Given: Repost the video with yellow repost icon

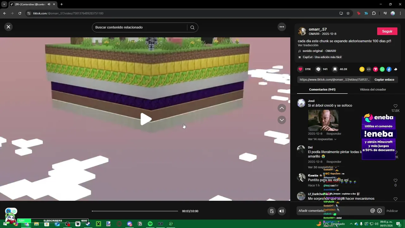Looking at the screenshot, I should [362, 69].
